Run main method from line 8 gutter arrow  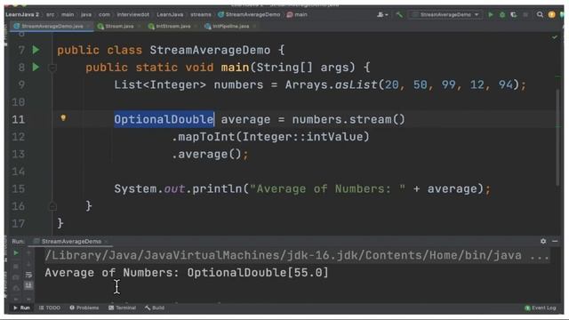[36, 68]
